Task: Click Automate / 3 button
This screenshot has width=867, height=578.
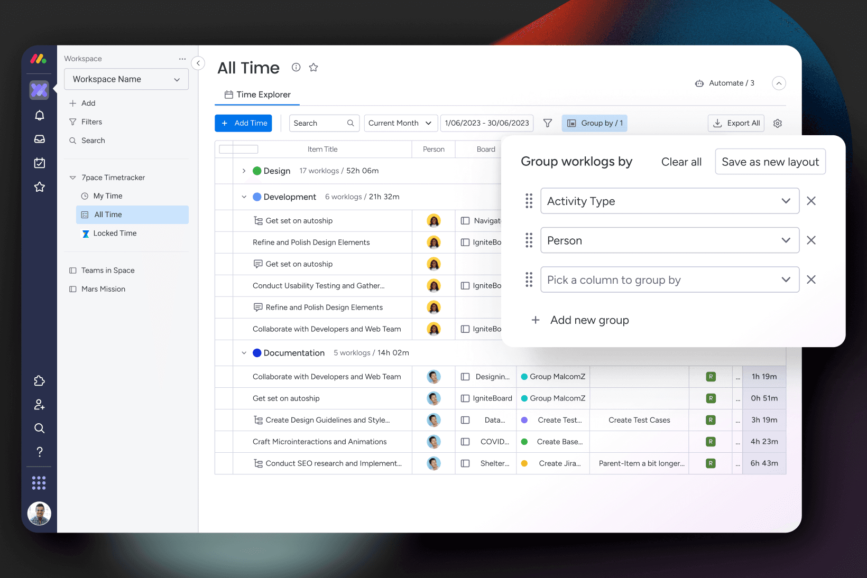Action: (x=725, y=83)
